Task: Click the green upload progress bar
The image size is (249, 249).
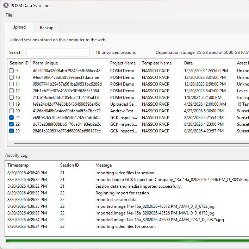Action: pyautogui.click(x=127, y=241)
